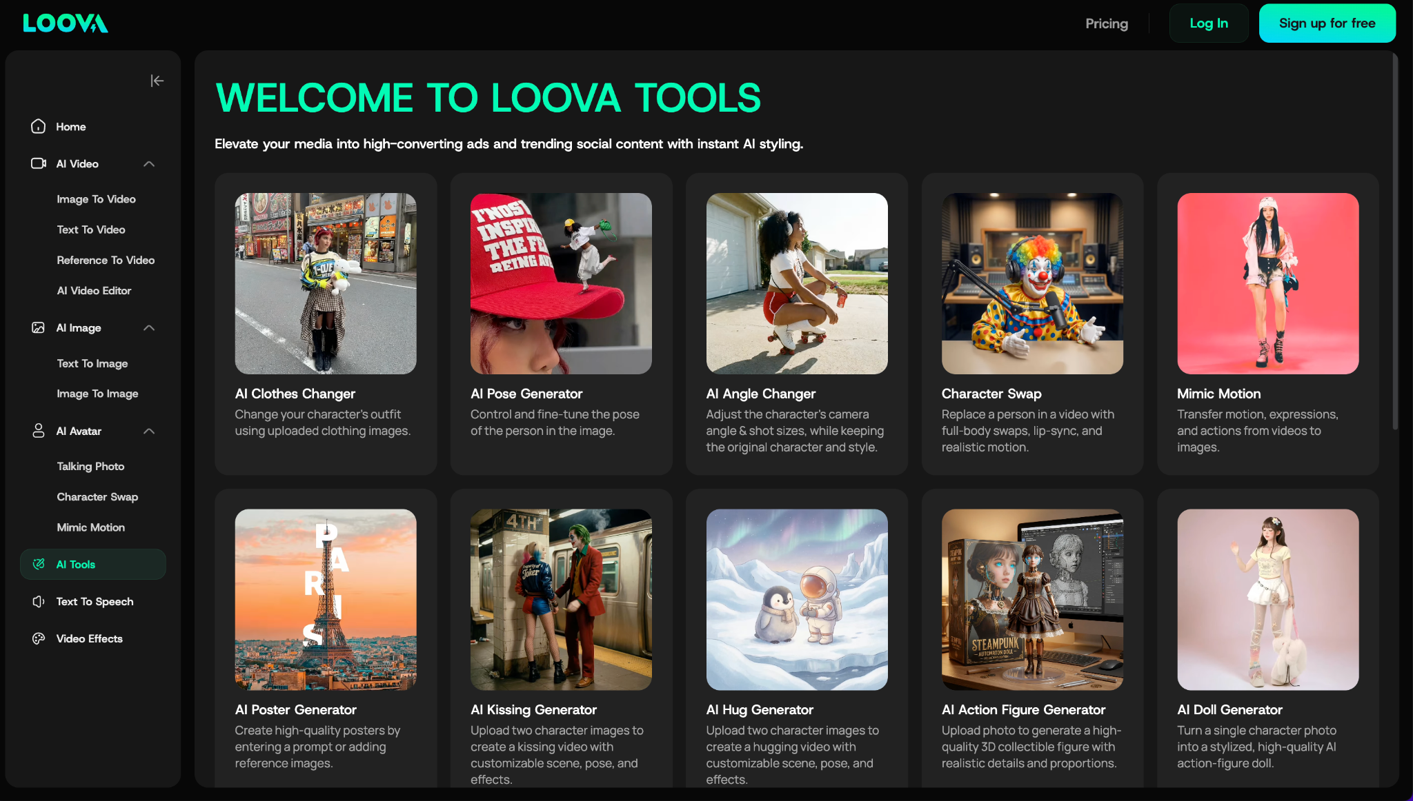Open the AI Clothes Changer thumbnail

tap(326, 283)
